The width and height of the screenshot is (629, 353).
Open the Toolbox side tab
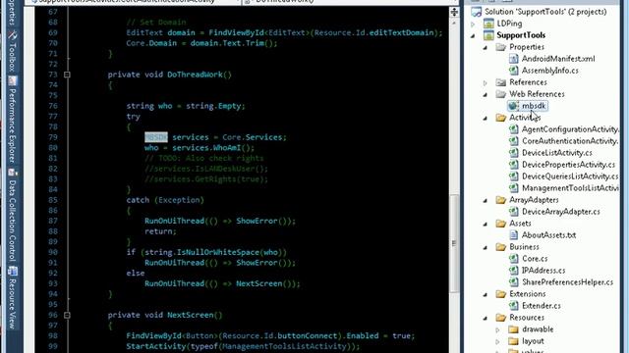12,52
